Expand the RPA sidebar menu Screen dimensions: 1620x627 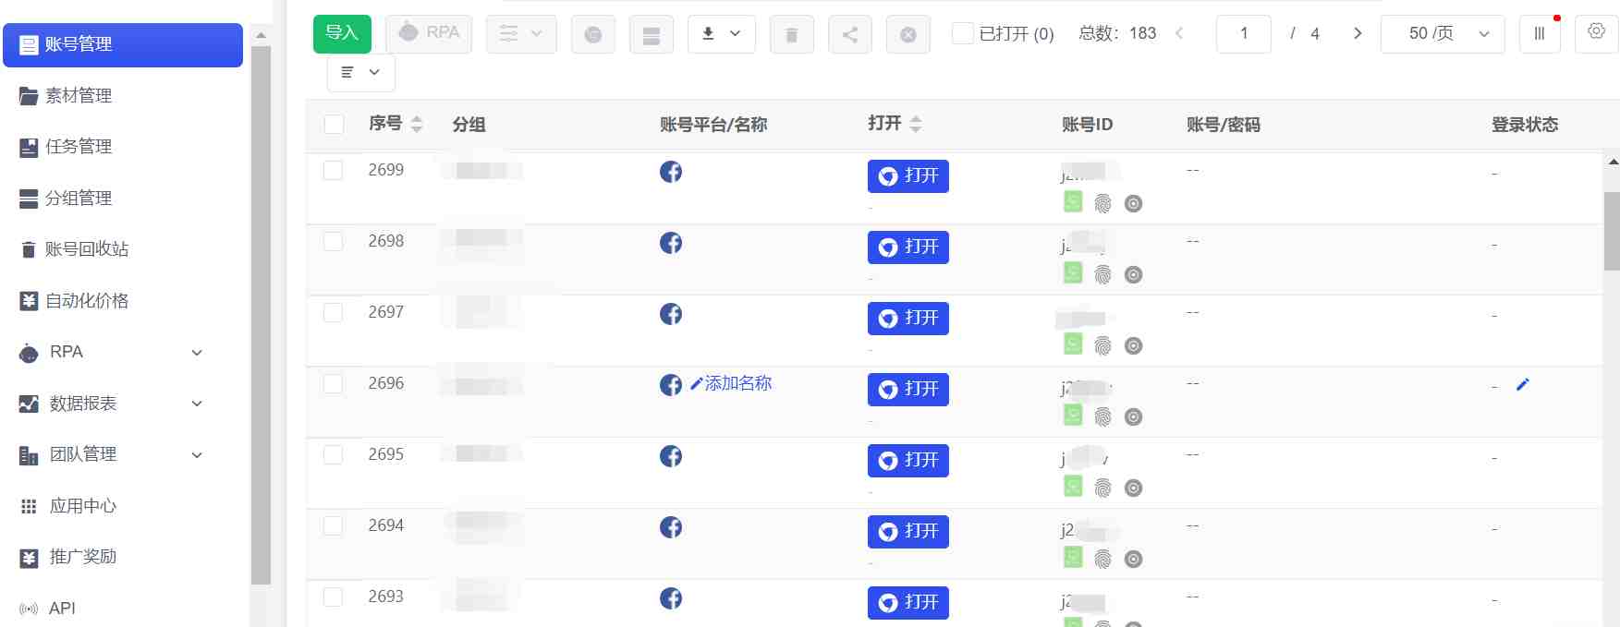point(111,352)
